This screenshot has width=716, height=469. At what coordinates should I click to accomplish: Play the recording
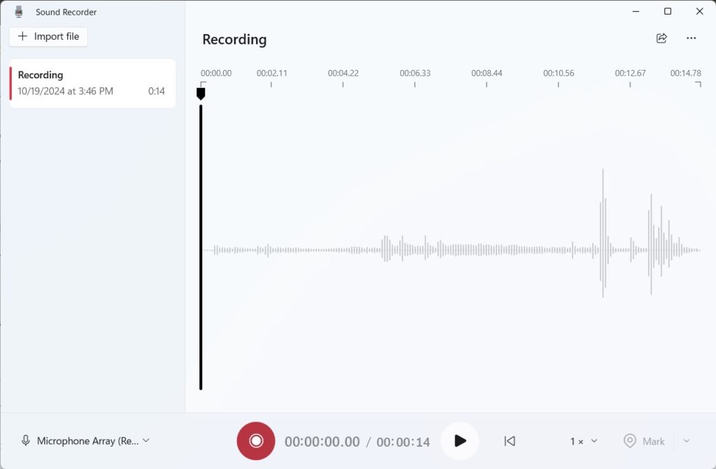click(x=459, y=441)
